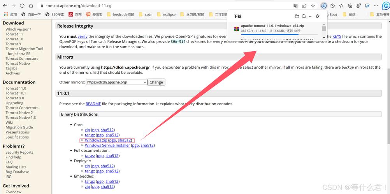Open the browser profile icon with people
This screenshot has width=390, height=194.
[358, 6]
